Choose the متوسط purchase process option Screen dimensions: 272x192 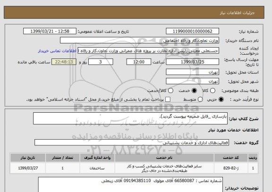(x=200, y=100)
